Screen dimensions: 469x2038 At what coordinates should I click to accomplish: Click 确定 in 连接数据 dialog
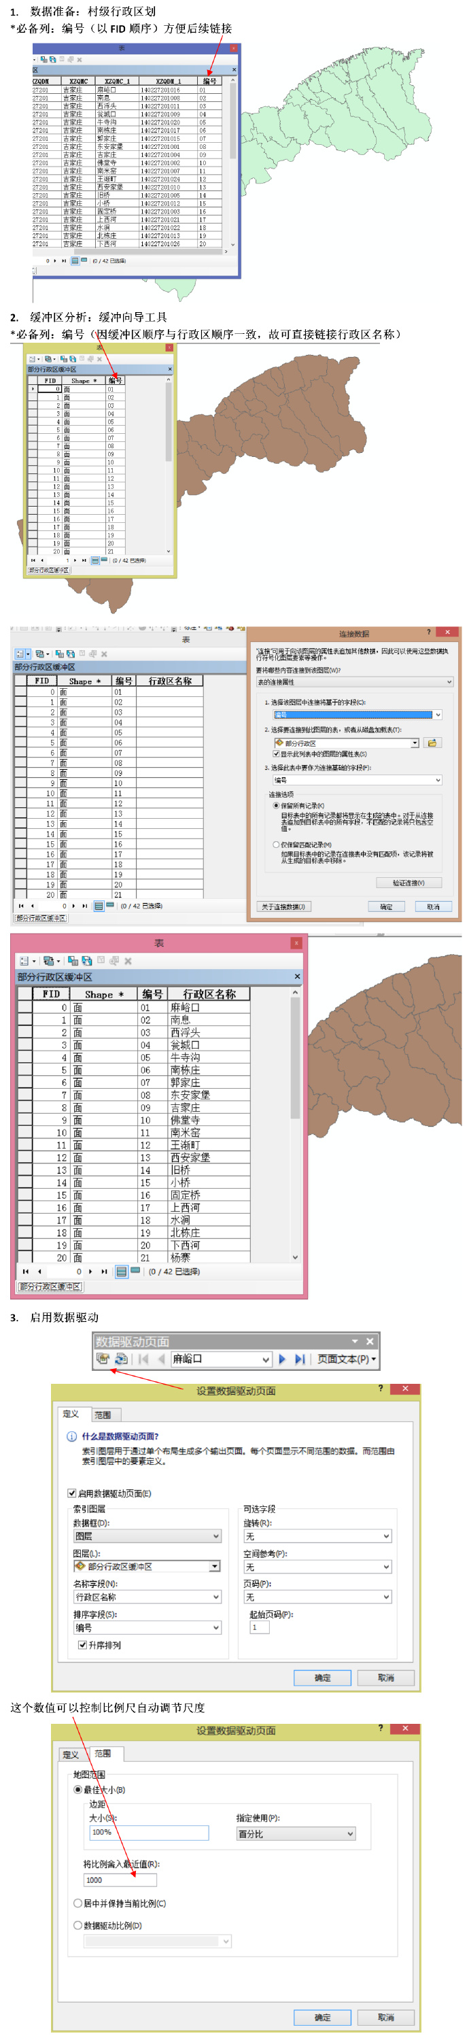[386, 906]
